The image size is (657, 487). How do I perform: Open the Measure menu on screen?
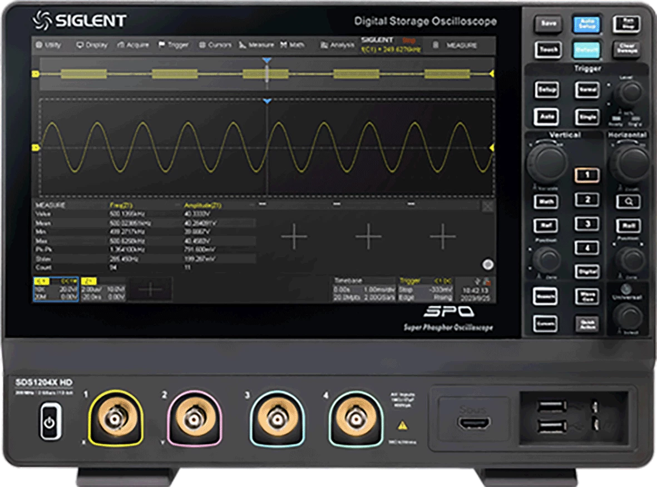[256, 45]
